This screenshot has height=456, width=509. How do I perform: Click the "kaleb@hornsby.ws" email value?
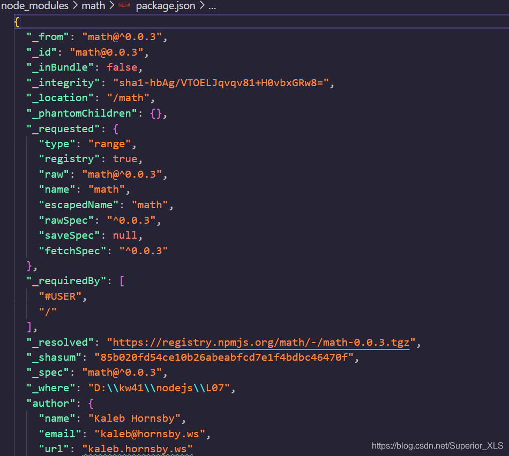click(x=150, y=434)
